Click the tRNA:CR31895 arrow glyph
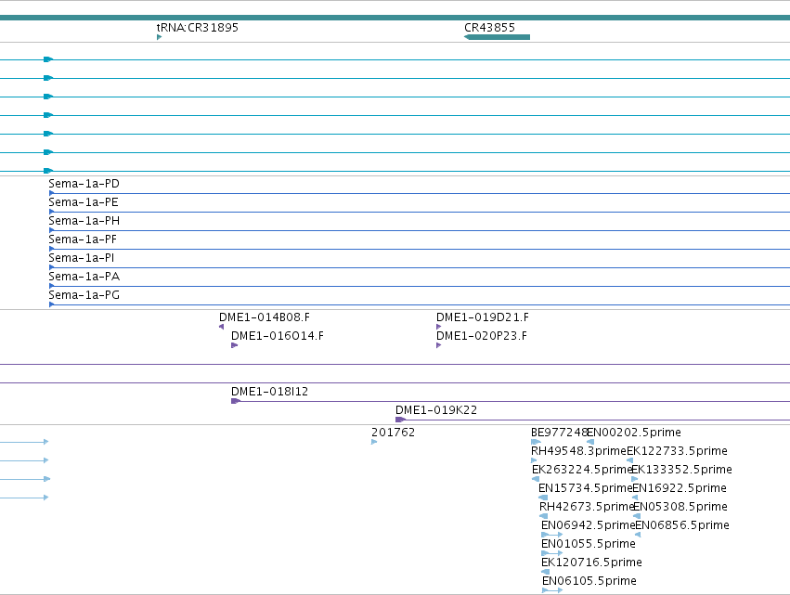The width and height of the screenshot is (790, 595). [x=160, y=37]
